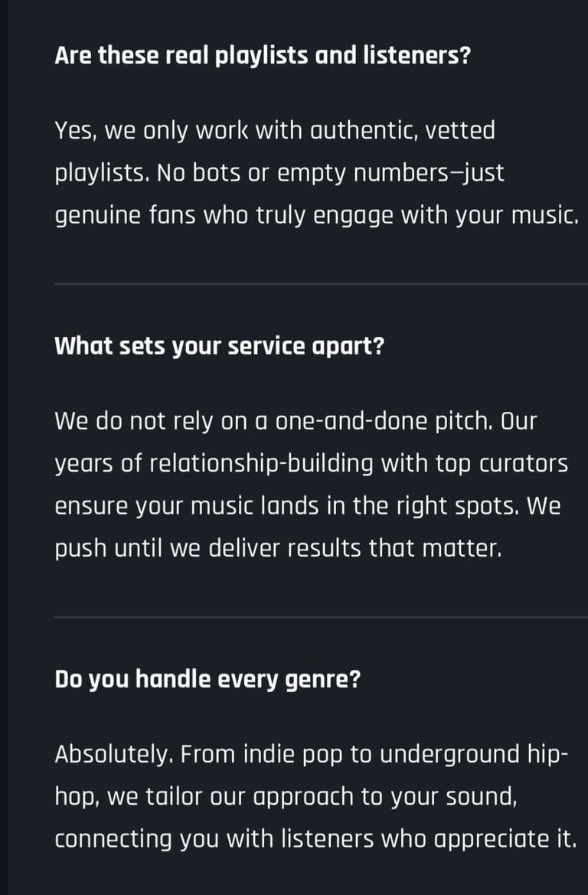Click the line 'hop, we tailor our approach to your sound,'
588x895 pixels.
[x=286, y=797]
